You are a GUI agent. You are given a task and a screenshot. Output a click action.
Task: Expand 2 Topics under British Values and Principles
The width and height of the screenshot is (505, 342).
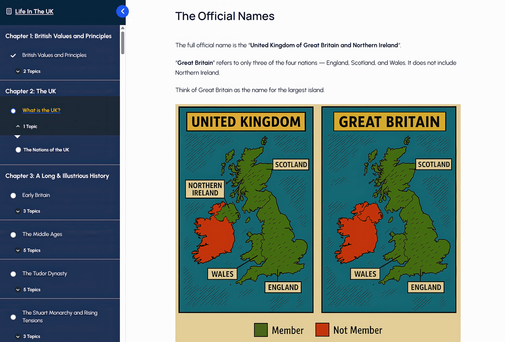pos(28,72)
